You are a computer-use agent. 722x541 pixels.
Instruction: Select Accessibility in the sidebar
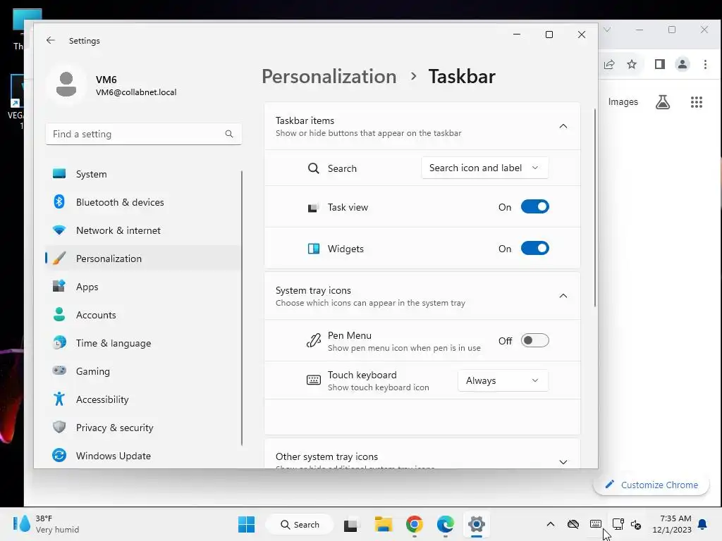click(143, 399)
